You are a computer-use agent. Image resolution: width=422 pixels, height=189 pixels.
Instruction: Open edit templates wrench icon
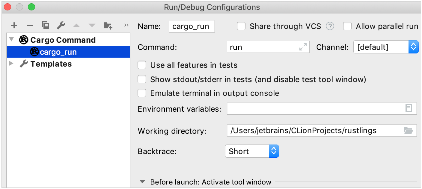[61, 25]
